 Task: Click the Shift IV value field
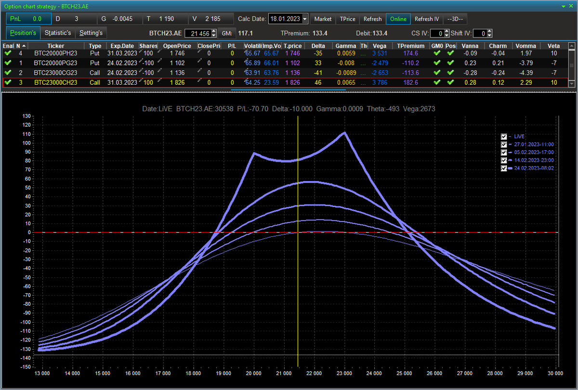pyautogui.click(x=480, y=33)
